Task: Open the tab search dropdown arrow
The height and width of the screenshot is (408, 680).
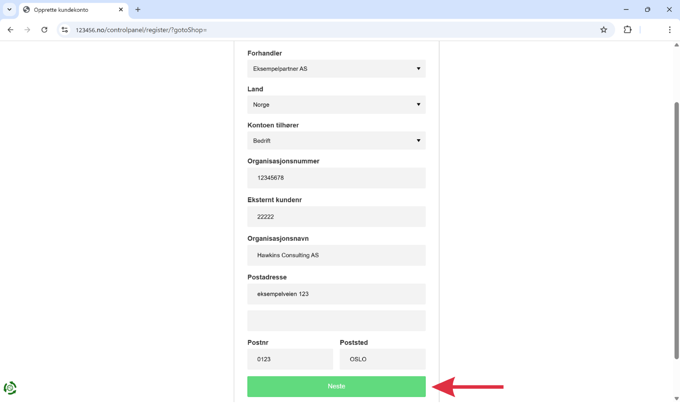Action: point(10,10)
